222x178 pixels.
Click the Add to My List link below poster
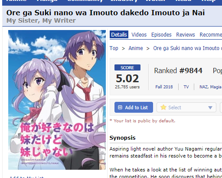coord(26,177)
